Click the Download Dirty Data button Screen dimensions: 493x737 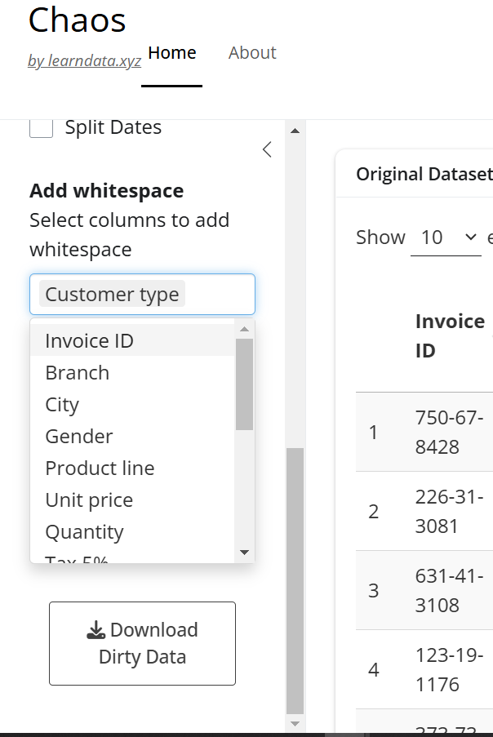[x=142, y=643]
